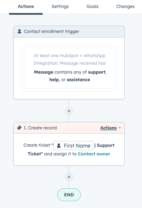Click the person icon in First Name token

click(59, 146)
